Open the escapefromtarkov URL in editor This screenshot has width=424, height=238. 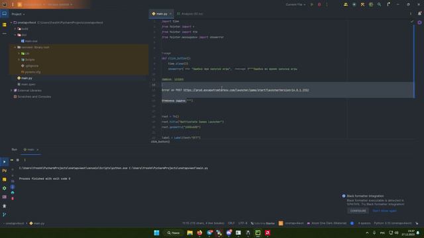(x=246, y=90)
